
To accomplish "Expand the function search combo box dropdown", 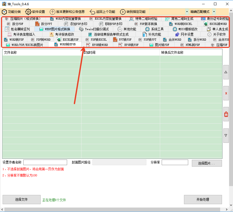I will point(187,12).
